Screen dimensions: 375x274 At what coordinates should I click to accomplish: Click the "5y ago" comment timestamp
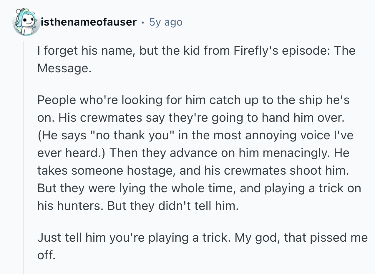click(166, 22)
